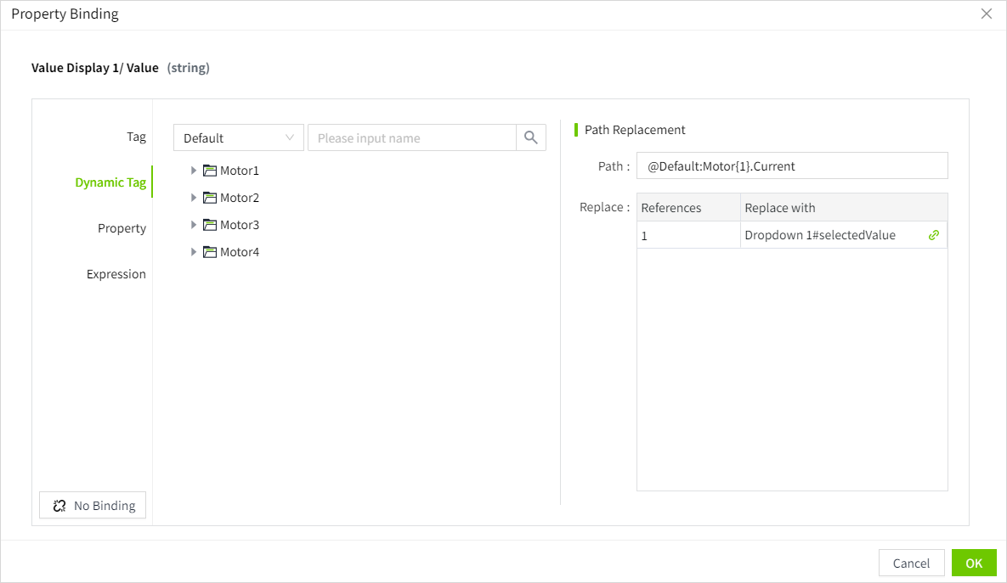Click the Motor3 folder icon
Screen dimensions: 1007x583
tap(210, 225)
